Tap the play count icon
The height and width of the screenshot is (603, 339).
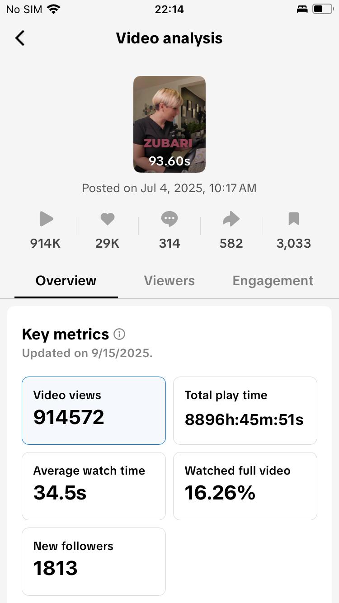click(x=46, y=219)
